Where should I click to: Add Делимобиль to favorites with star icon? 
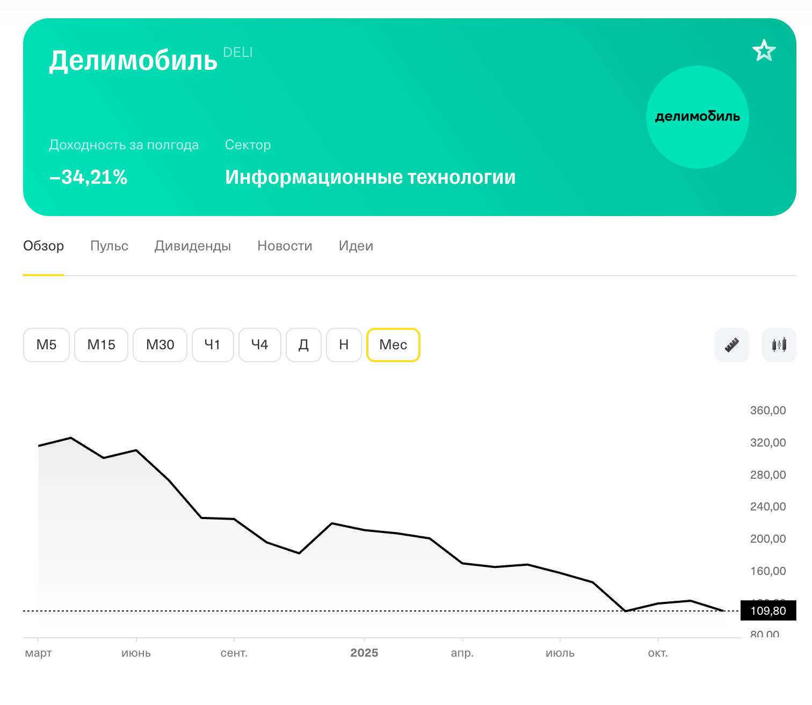[x=764, y=51]
